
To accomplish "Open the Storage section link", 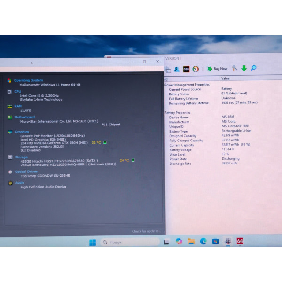I will [x=21, y=157].
